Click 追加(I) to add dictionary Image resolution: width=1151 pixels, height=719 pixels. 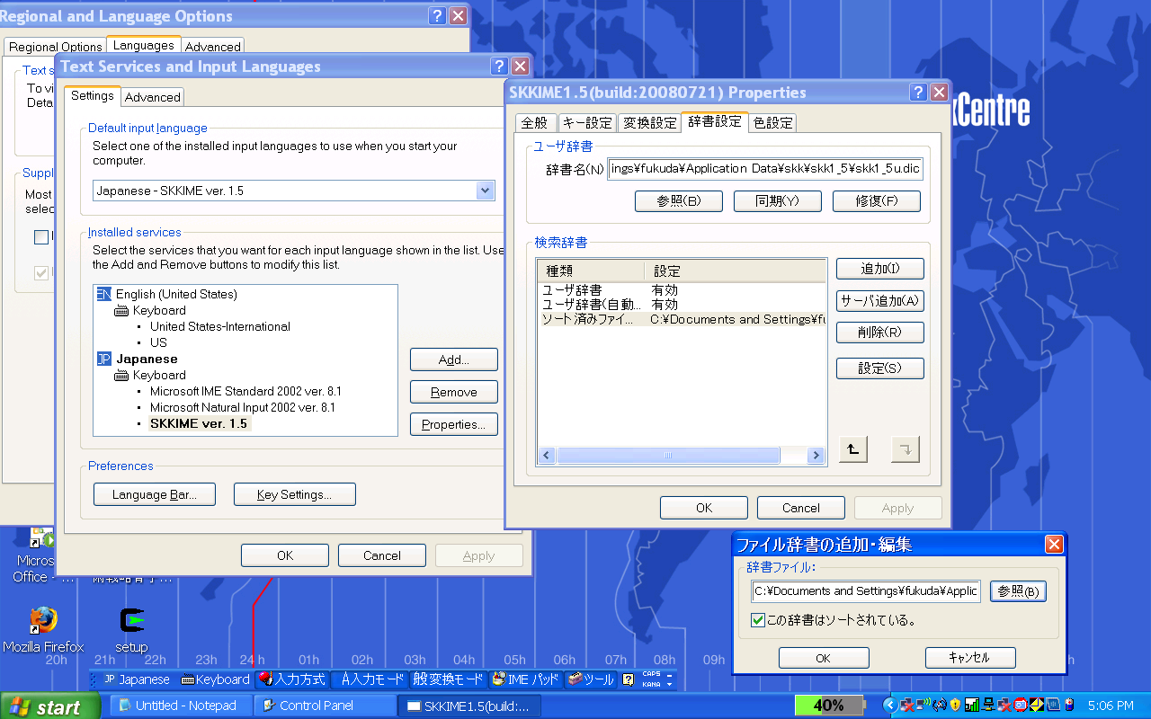(880, 268)
